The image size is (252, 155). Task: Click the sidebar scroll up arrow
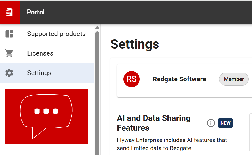[x=97, y=27]
